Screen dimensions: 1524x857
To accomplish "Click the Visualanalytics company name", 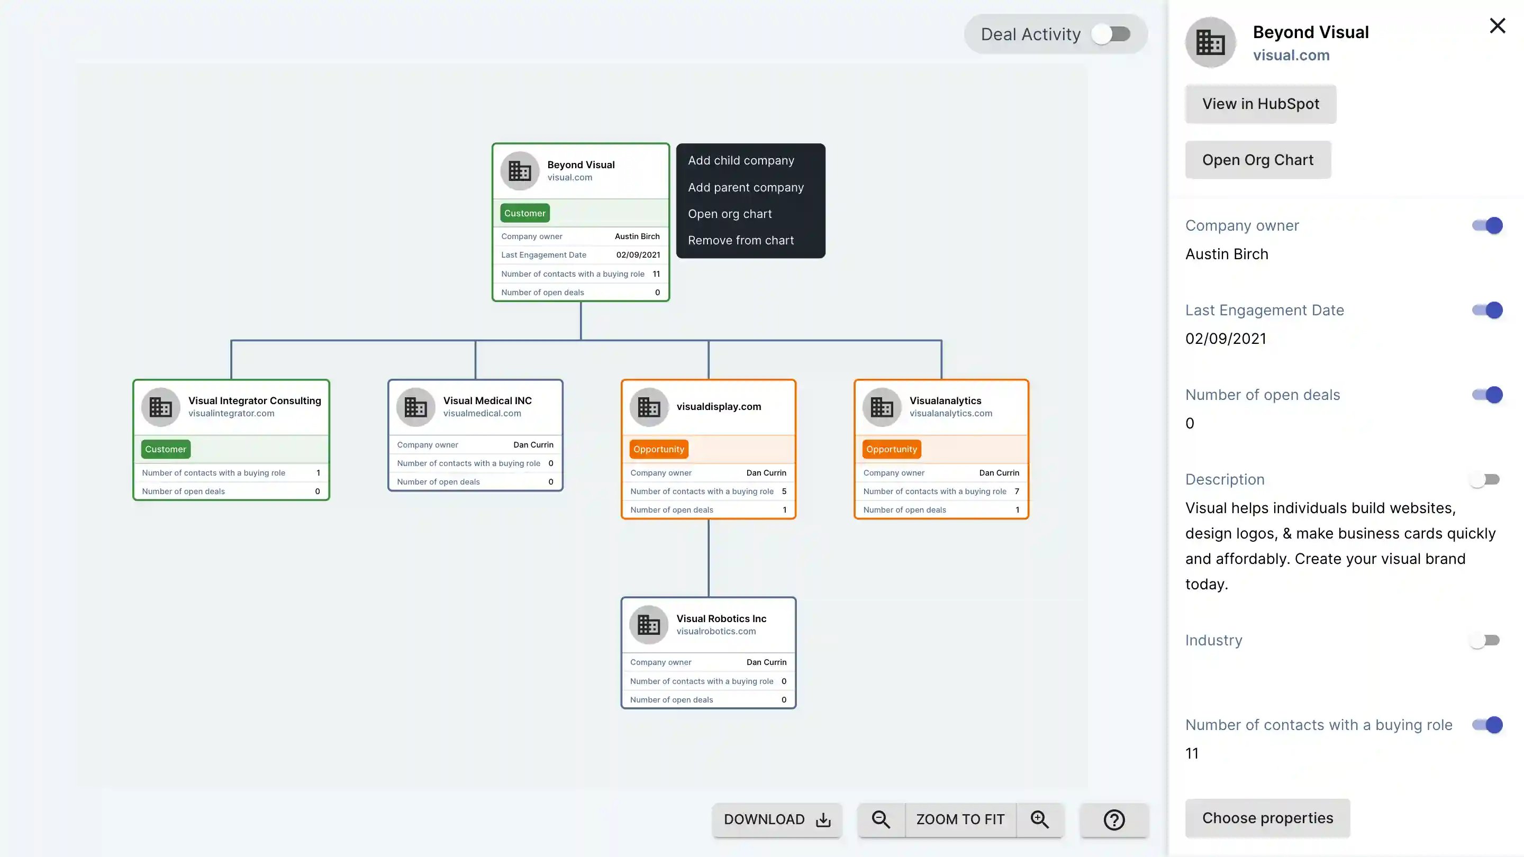I will (945, 400).
